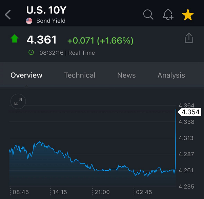Viewport: 204px width, 199px height.
Task: Add a price alert with bell icon
Action: [168, 15]
